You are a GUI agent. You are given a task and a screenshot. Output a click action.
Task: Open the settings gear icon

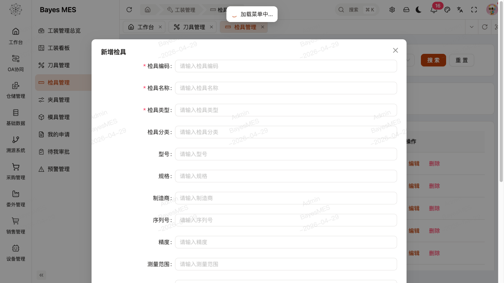tap(392, 10)
